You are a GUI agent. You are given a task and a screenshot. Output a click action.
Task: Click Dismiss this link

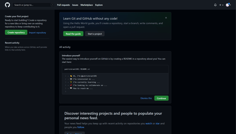coord(146,98)
